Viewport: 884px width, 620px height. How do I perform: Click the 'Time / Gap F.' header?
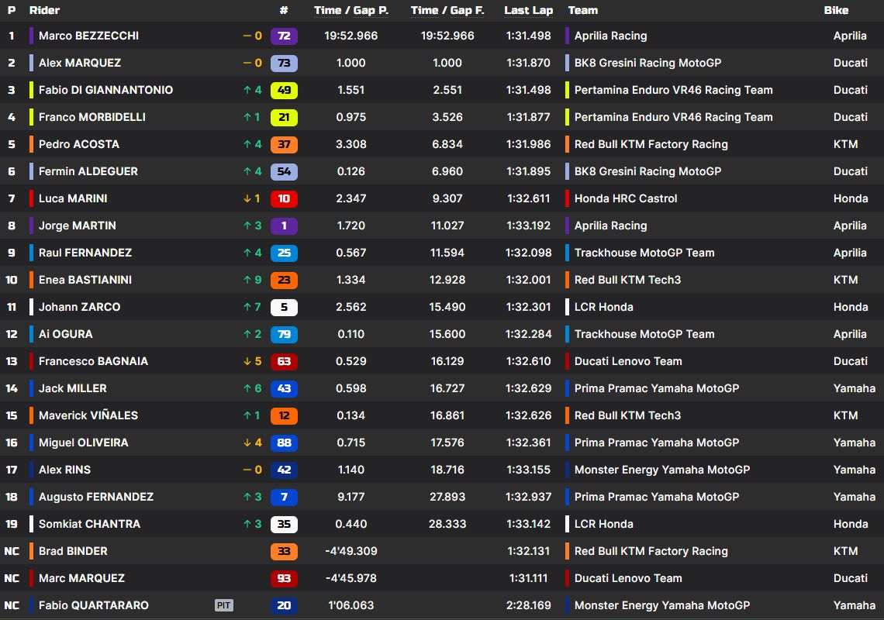coord(447,10)
